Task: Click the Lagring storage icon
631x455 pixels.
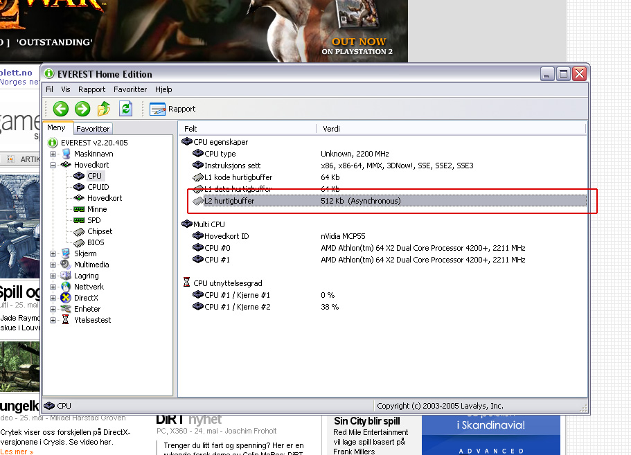Action: (66, 276)
